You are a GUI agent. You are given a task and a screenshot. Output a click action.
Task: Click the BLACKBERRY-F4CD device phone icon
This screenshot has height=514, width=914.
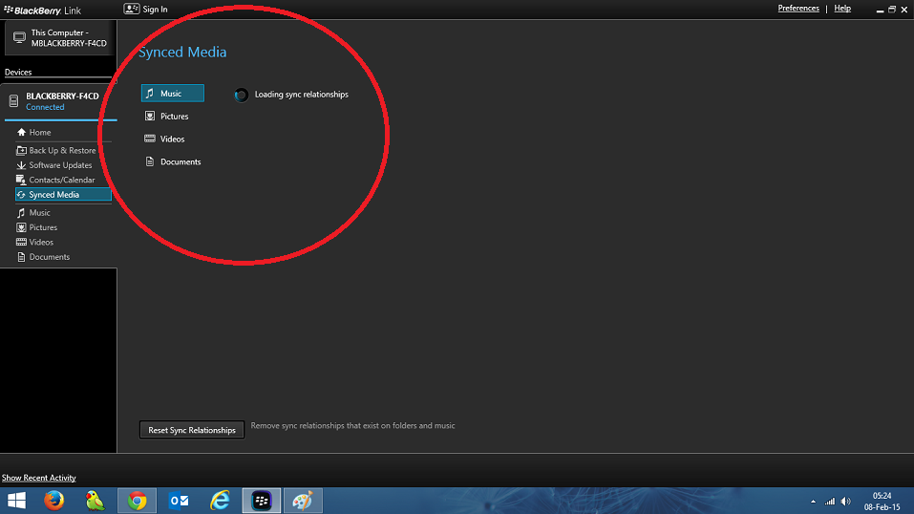coord(13,101)
